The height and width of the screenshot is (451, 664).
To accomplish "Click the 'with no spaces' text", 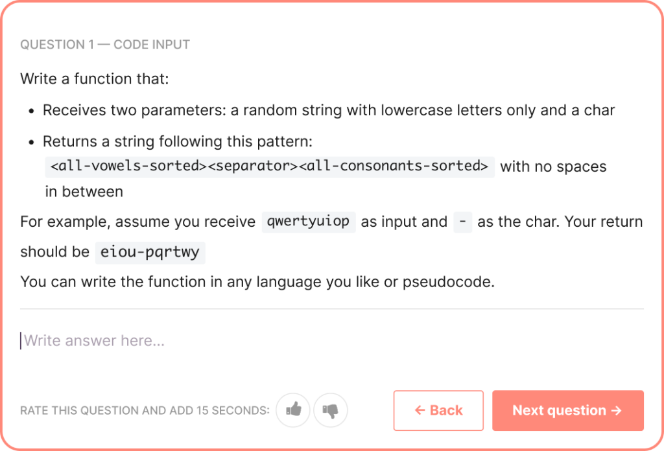I will [x=553, y=167].
